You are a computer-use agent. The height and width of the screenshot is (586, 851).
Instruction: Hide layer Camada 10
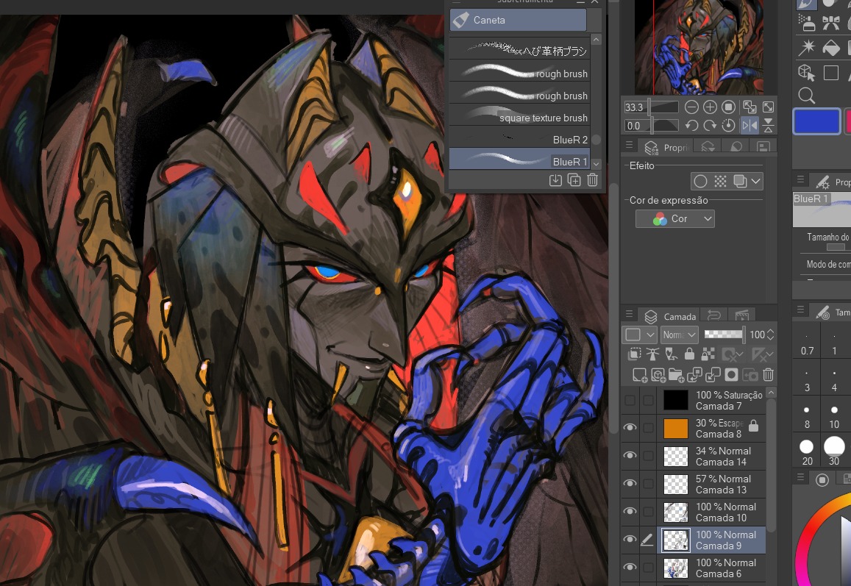click(630, 511)
